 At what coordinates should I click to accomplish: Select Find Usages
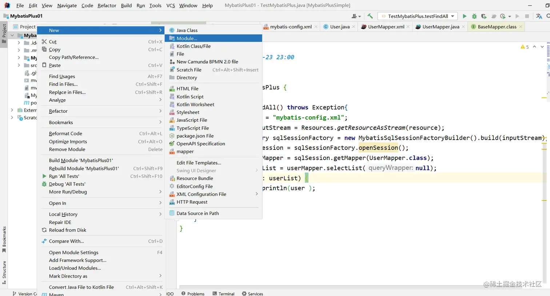pos(101,76)
